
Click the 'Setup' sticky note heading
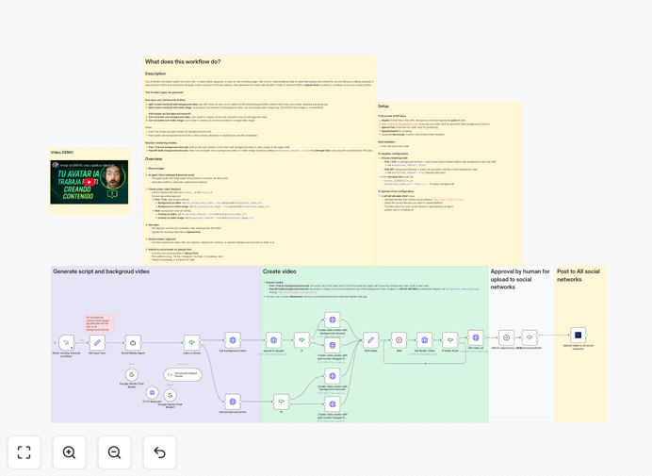(383, 107)
